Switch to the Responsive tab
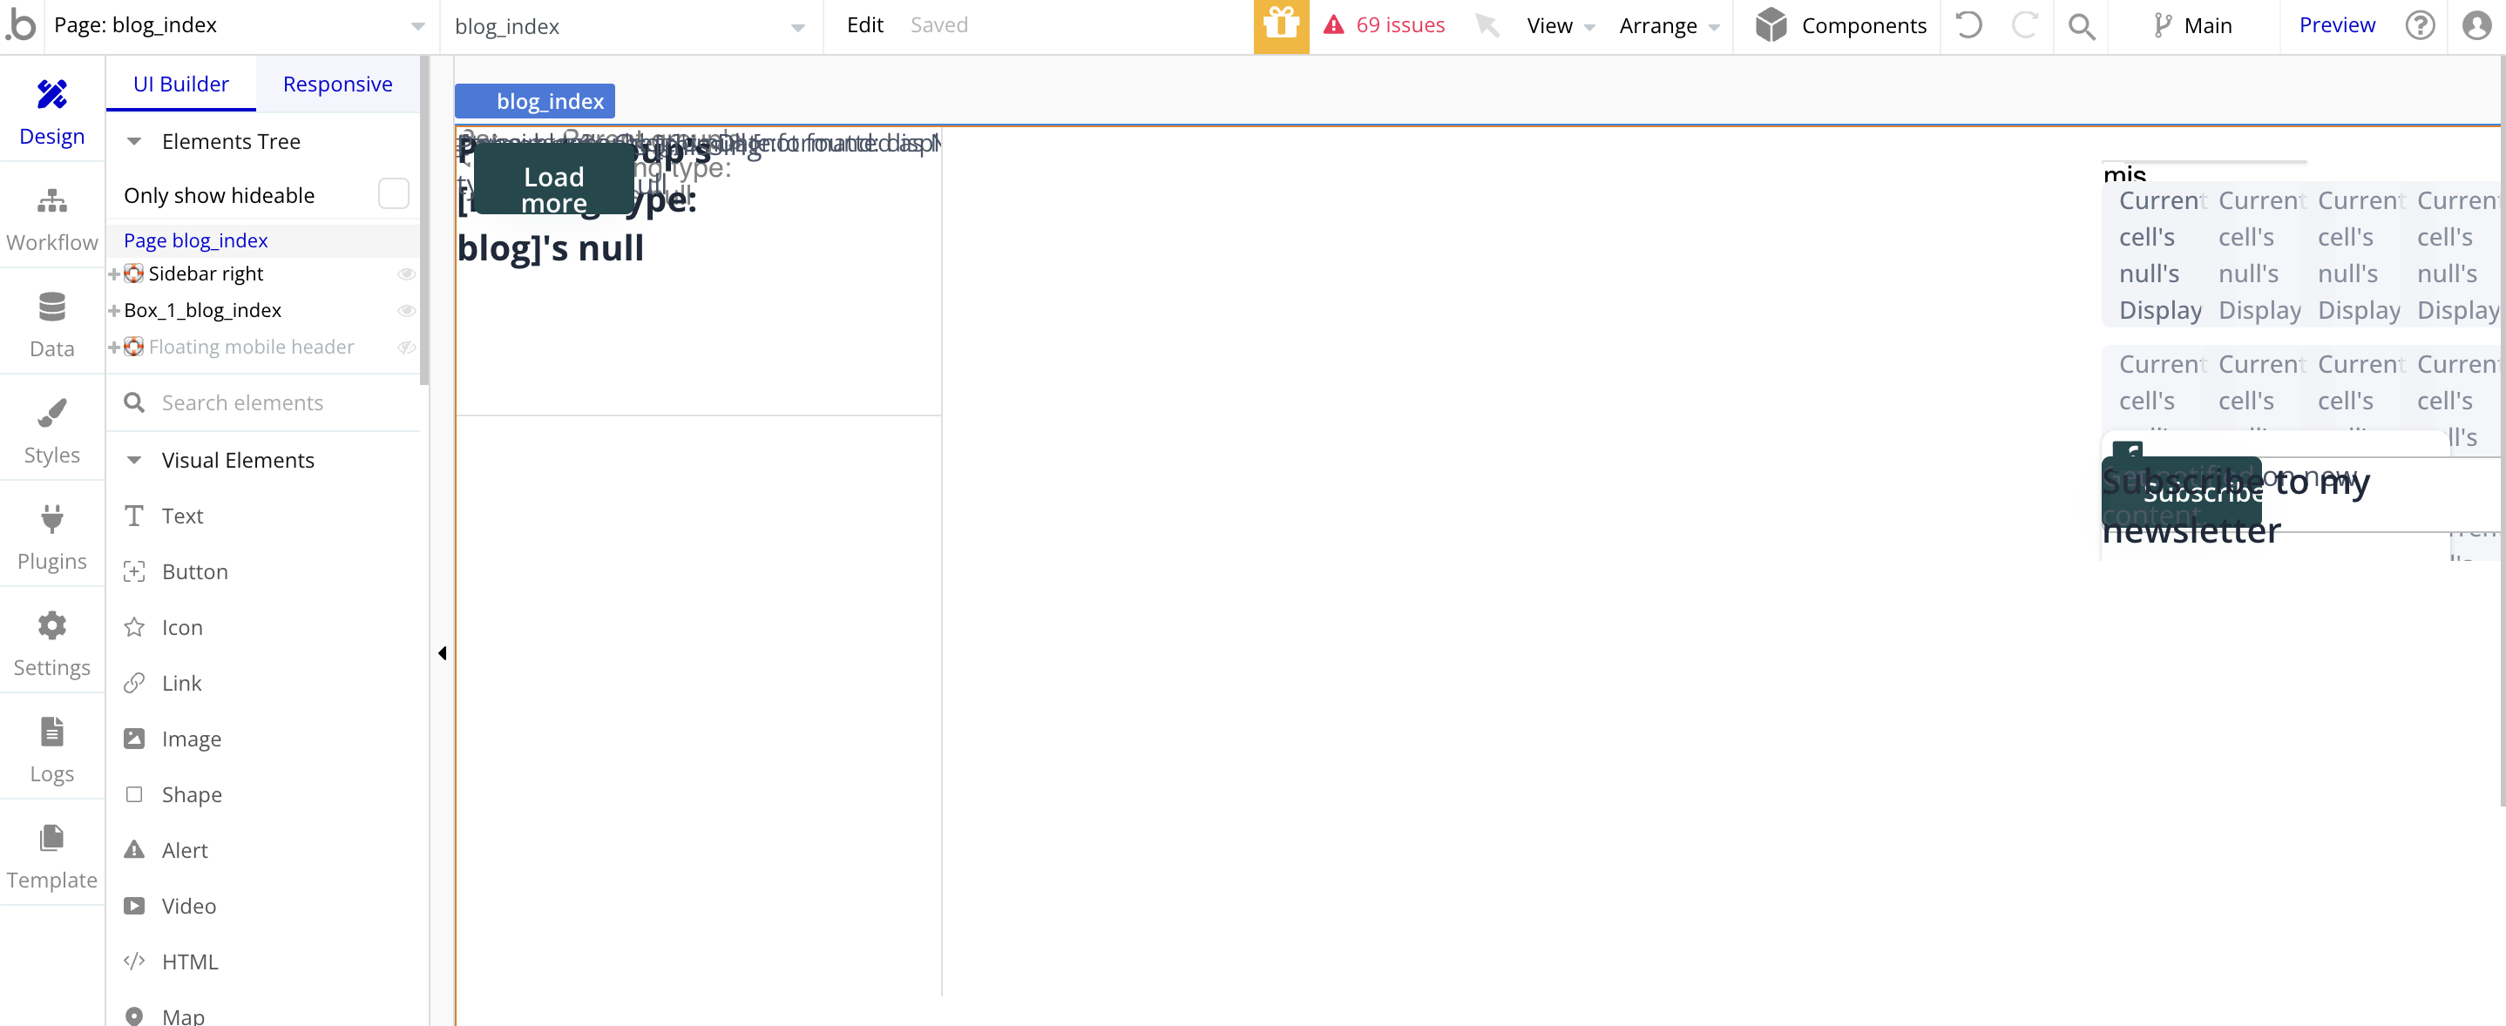The width and height of the screenshot is (2506, 1026). pyautogui.click(x=337, y=84)
